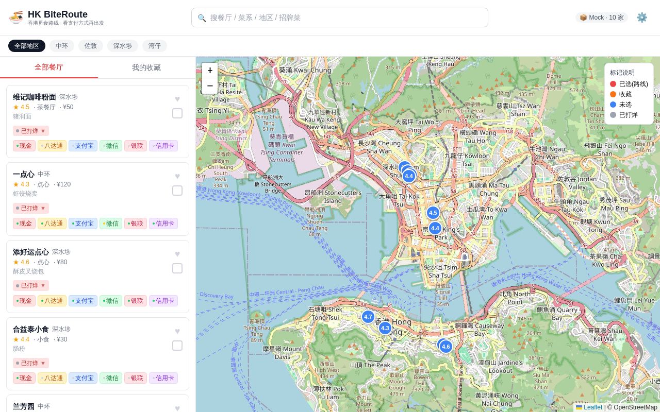Select 全部地区 area filter
660x412 pixels.
coord(27,46)
